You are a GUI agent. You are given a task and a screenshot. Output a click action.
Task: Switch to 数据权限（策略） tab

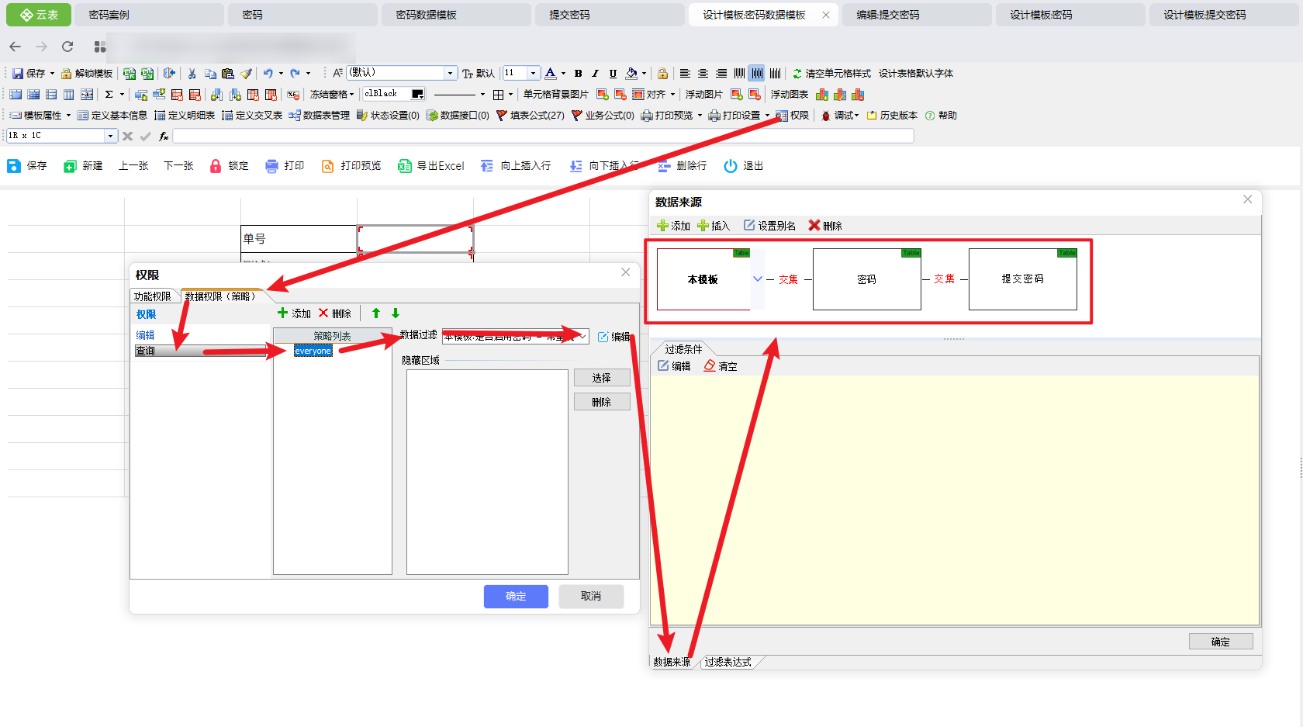point(222,296)
